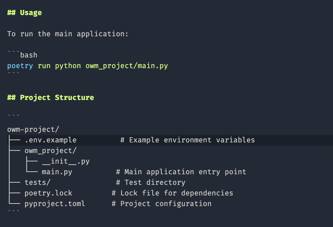
Task: Click the word 'python' in the run command
Action: tap(68, 66)
